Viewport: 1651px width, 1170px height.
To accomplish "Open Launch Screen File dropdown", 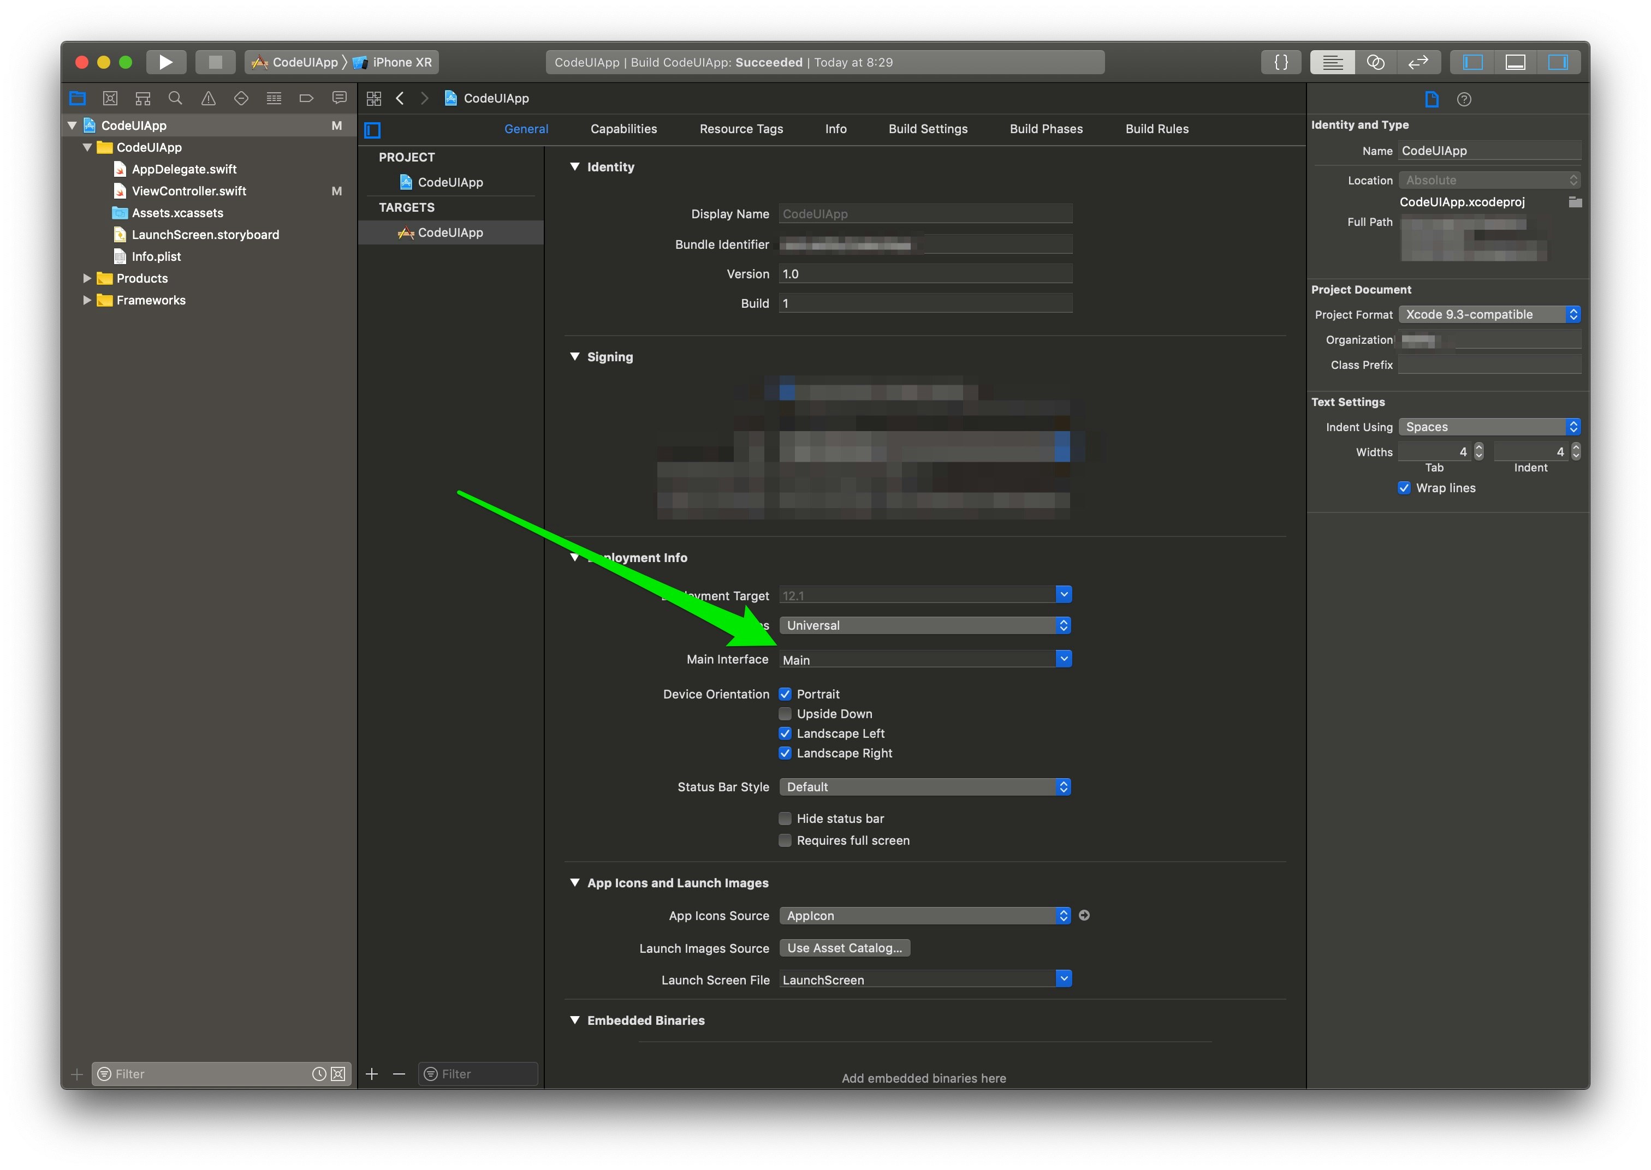I will [1063, 979].
